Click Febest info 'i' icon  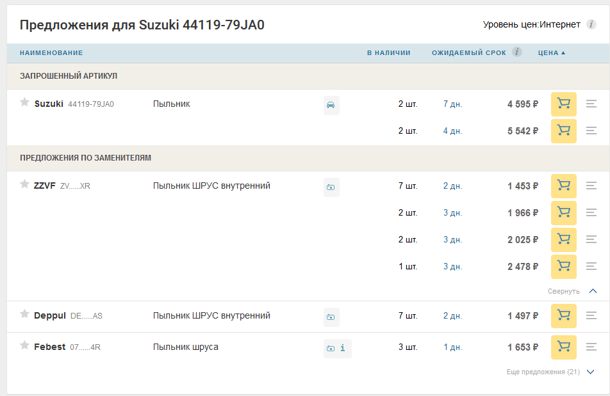(x=343, y=348)
